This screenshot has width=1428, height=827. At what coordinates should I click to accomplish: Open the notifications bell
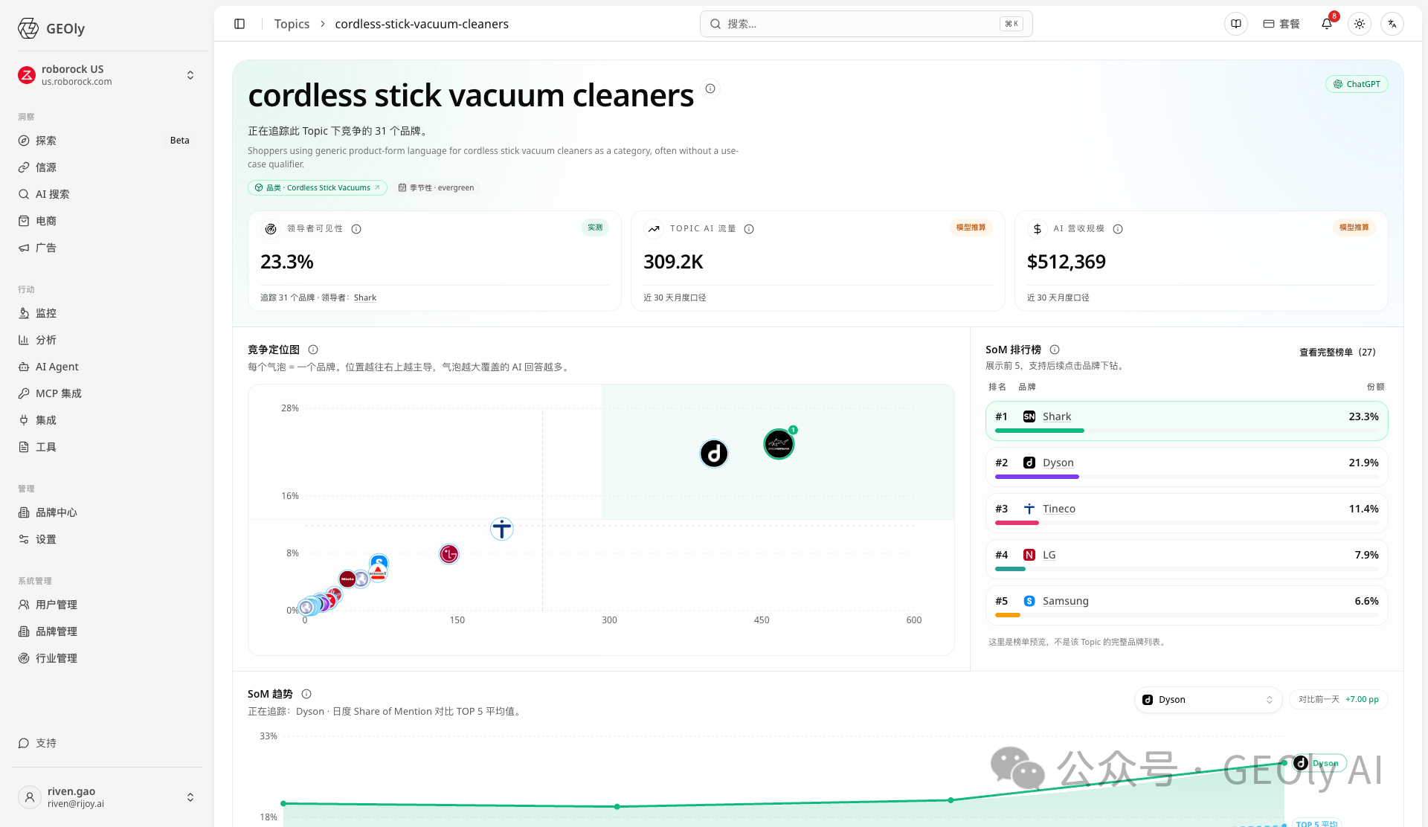point(1327,24)
